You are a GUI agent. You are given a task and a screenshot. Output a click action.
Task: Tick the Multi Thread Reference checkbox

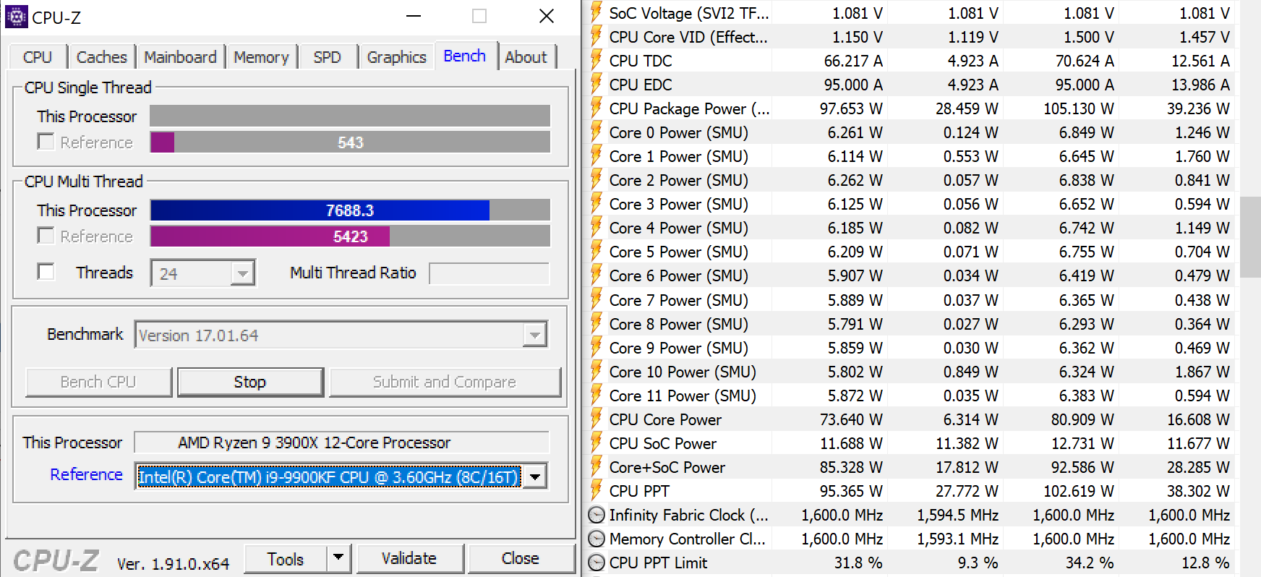point(46,236)
